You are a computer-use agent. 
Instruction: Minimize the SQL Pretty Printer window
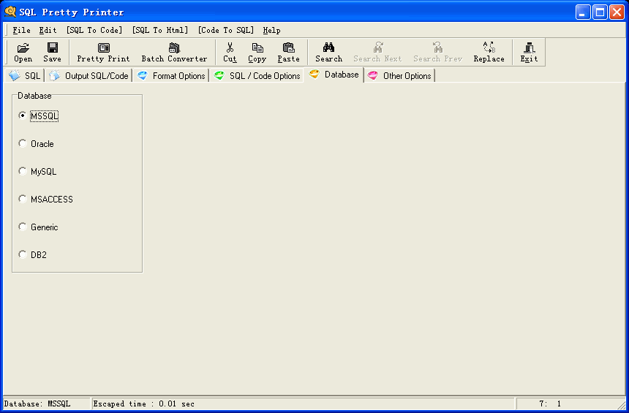point(583,12)
